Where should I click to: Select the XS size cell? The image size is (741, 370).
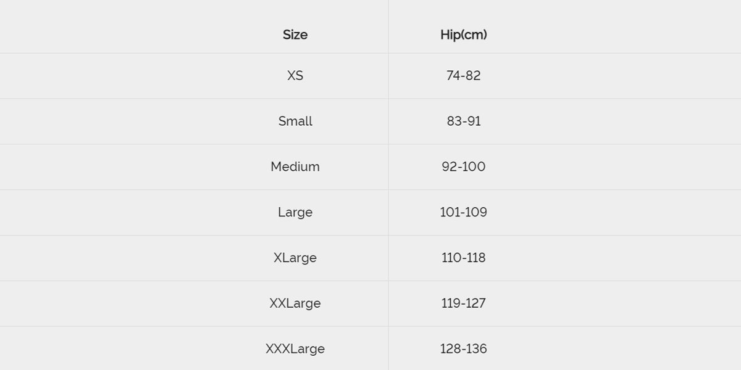tap(295, 76)
